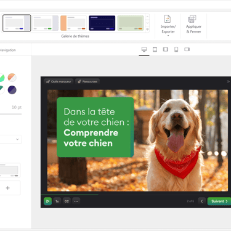This screenshot has height=231, width=231.
Task: Apply the dark navy theme thumbnail
Action: [102, 23]
